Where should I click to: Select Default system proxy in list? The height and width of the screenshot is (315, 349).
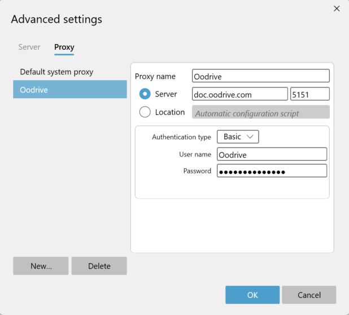(70, 72)
